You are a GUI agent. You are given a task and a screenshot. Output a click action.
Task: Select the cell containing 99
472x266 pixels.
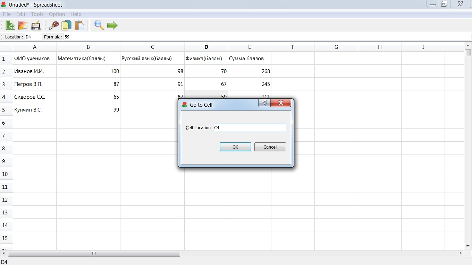click(x=88, y=110)
